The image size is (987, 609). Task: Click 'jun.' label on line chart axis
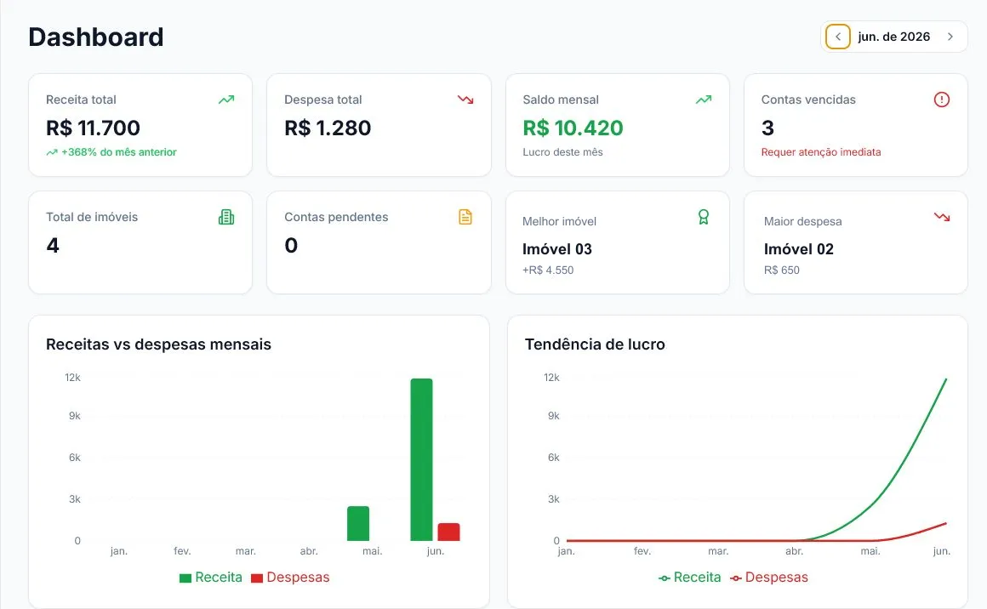point(942,551)
